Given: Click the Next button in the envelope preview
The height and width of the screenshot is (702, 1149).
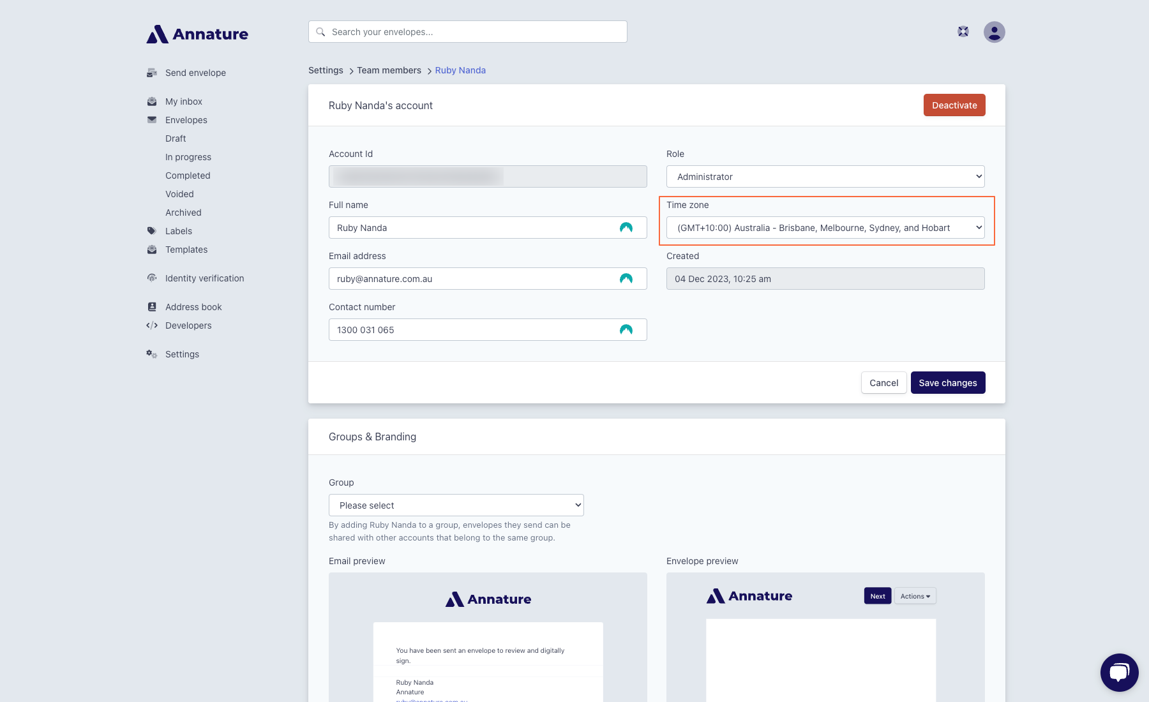Looking at the screenshot, I should tap(878, 596).
